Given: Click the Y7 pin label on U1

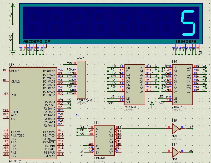Looking at the screenshot, I should pyautogui.click(x=111, y=153).
